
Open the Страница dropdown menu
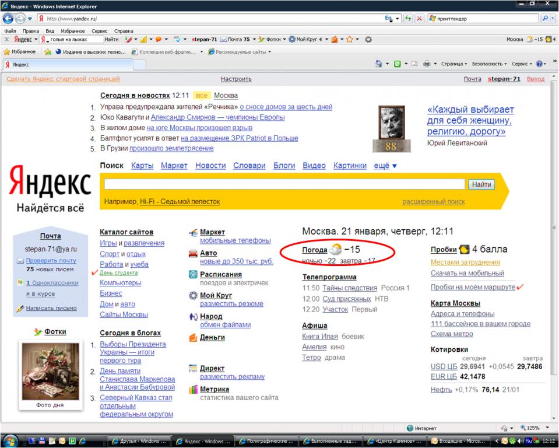tap(453, 64)
